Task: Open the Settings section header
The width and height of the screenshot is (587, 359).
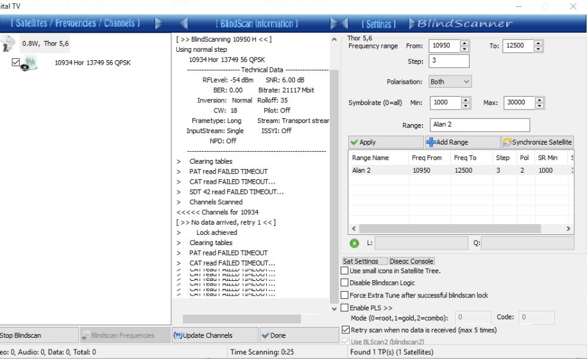Action: (x=379, y=24)
